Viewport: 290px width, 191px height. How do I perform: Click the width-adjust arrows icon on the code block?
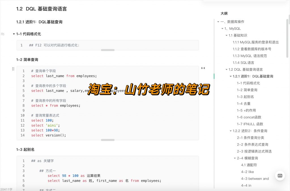tap(203, 68)
